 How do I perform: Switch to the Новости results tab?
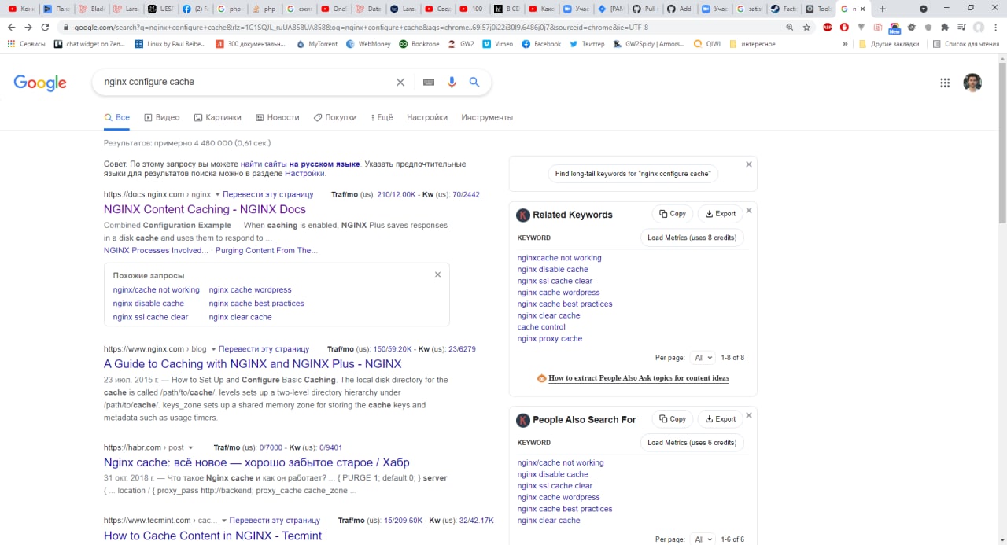pos(278,117)
